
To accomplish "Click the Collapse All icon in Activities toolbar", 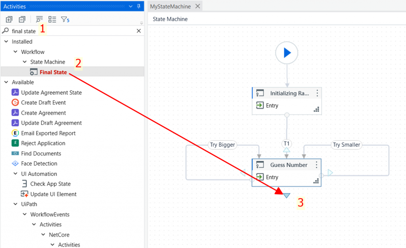I will tap(22, 19).
